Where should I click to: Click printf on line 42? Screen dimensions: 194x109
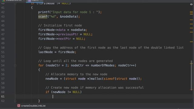pos(44,12)
